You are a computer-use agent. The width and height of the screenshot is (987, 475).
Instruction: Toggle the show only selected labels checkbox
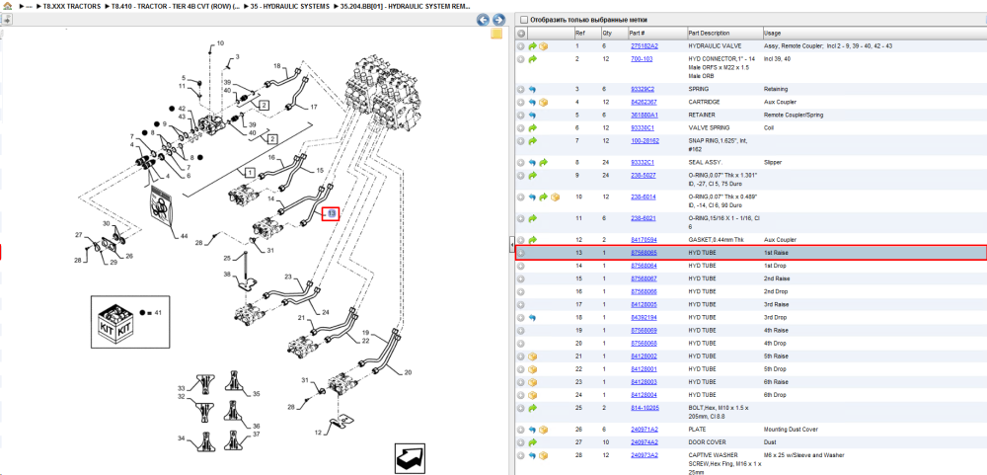524,20
